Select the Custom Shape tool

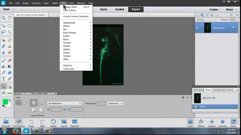click(x=9, y=73)
